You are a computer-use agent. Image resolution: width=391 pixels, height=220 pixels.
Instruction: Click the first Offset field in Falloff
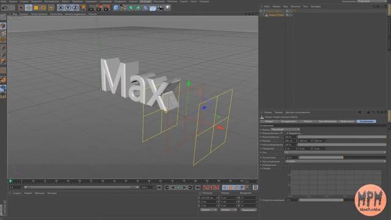click(291, 148)
